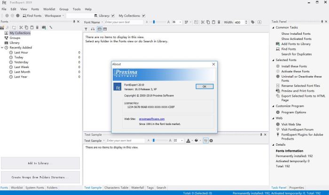Open Program Options gear
Viewport: 329px width, 195px height.
278,112
